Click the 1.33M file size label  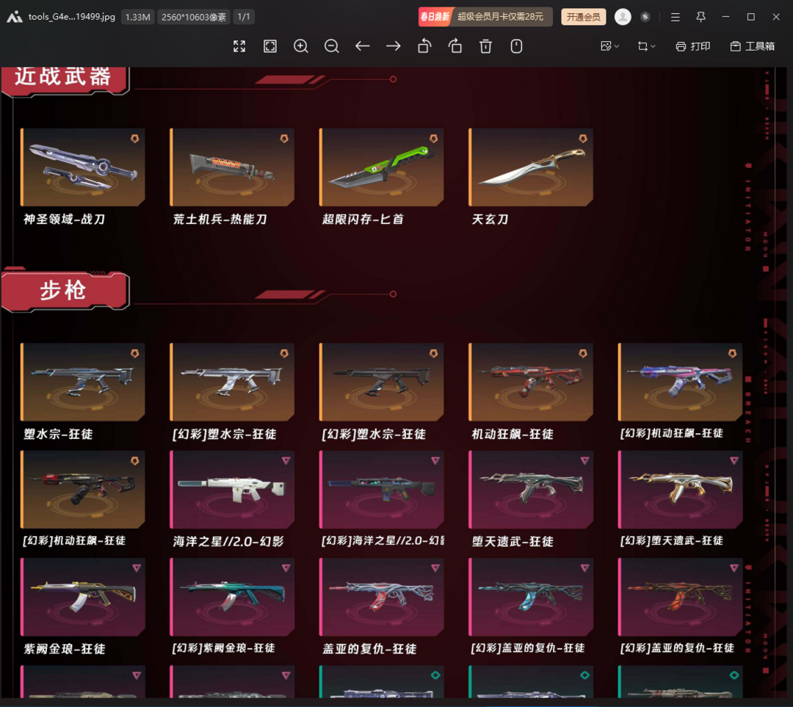coord(137,17)
